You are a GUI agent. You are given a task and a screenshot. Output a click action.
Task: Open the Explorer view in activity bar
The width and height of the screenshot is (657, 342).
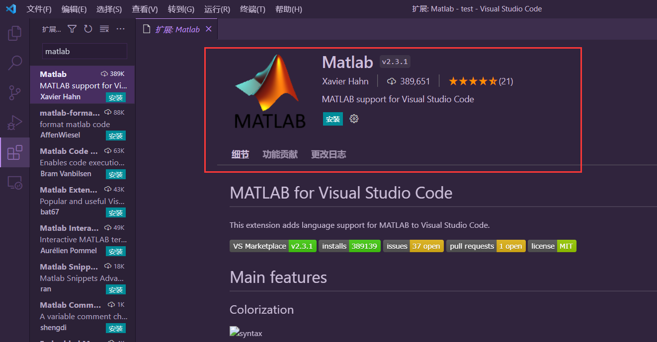tap(15, 33)
